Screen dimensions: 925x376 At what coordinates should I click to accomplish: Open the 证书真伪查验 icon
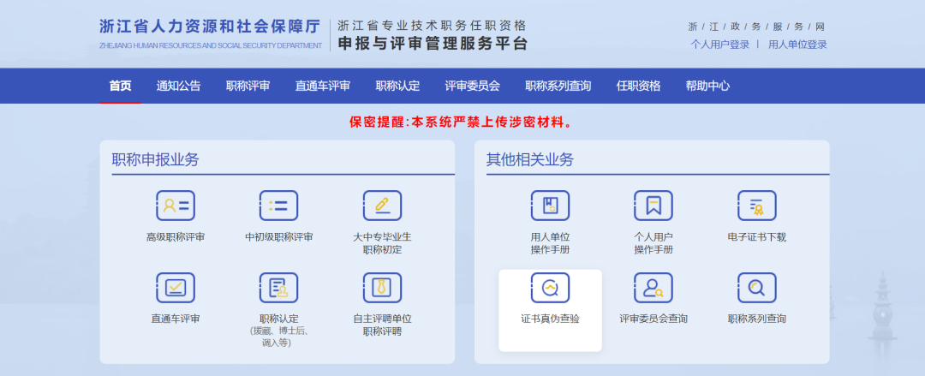(550, 288)
